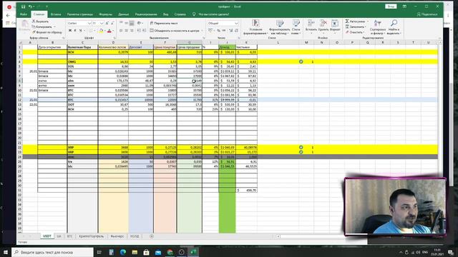Open Условное форматирование menu

[256, 27]
